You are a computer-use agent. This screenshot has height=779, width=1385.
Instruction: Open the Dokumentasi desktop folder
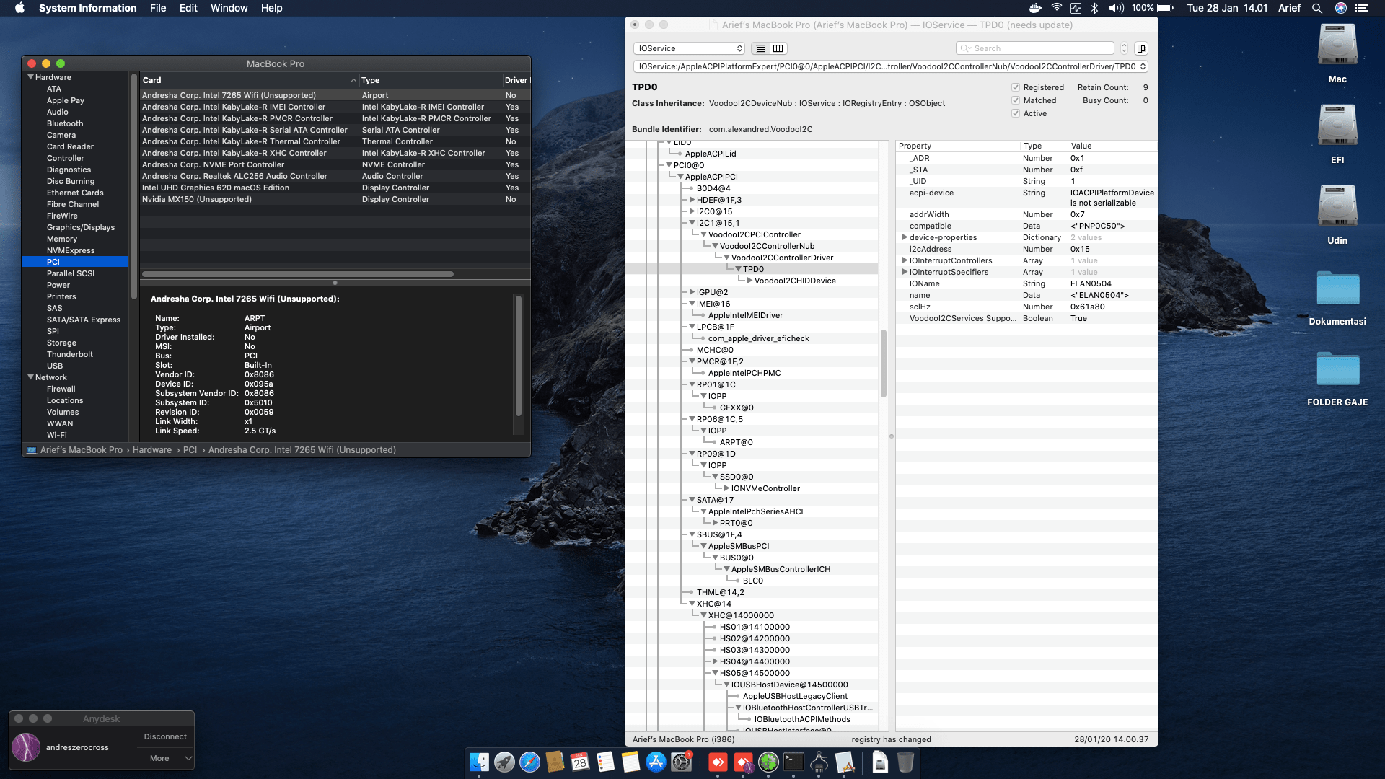[1337, 288]
